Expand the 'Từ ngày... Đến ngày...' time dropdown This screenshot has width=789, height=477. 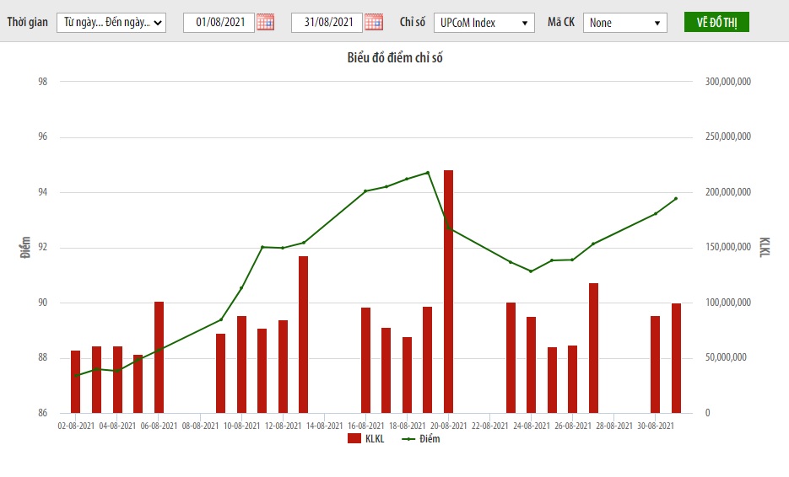111,23
